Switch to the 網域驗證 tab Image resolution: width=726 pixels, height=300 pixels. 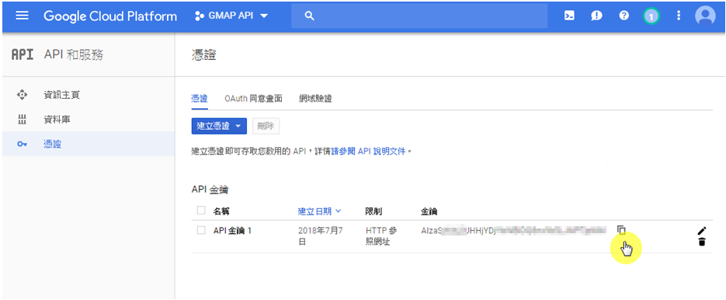click(x=315, y=98)
